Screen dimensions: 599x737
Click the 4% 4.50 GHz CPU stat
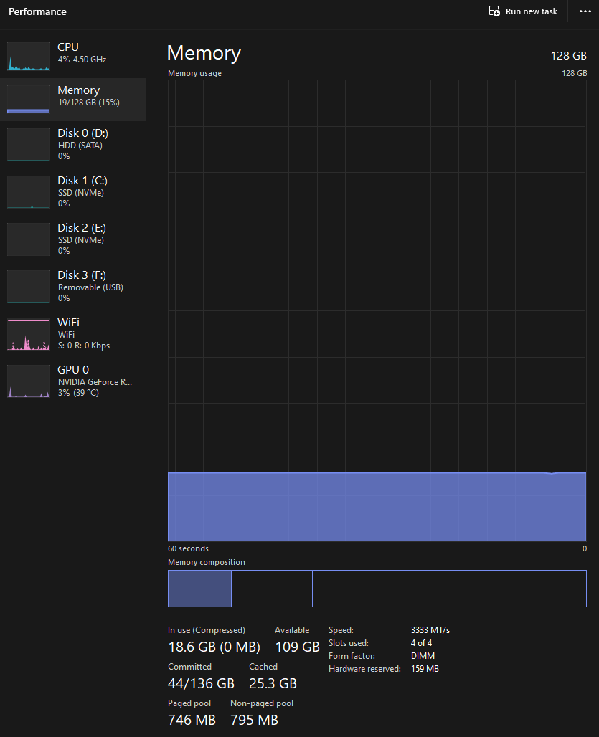pyautogui.click(x=82, y=60)
